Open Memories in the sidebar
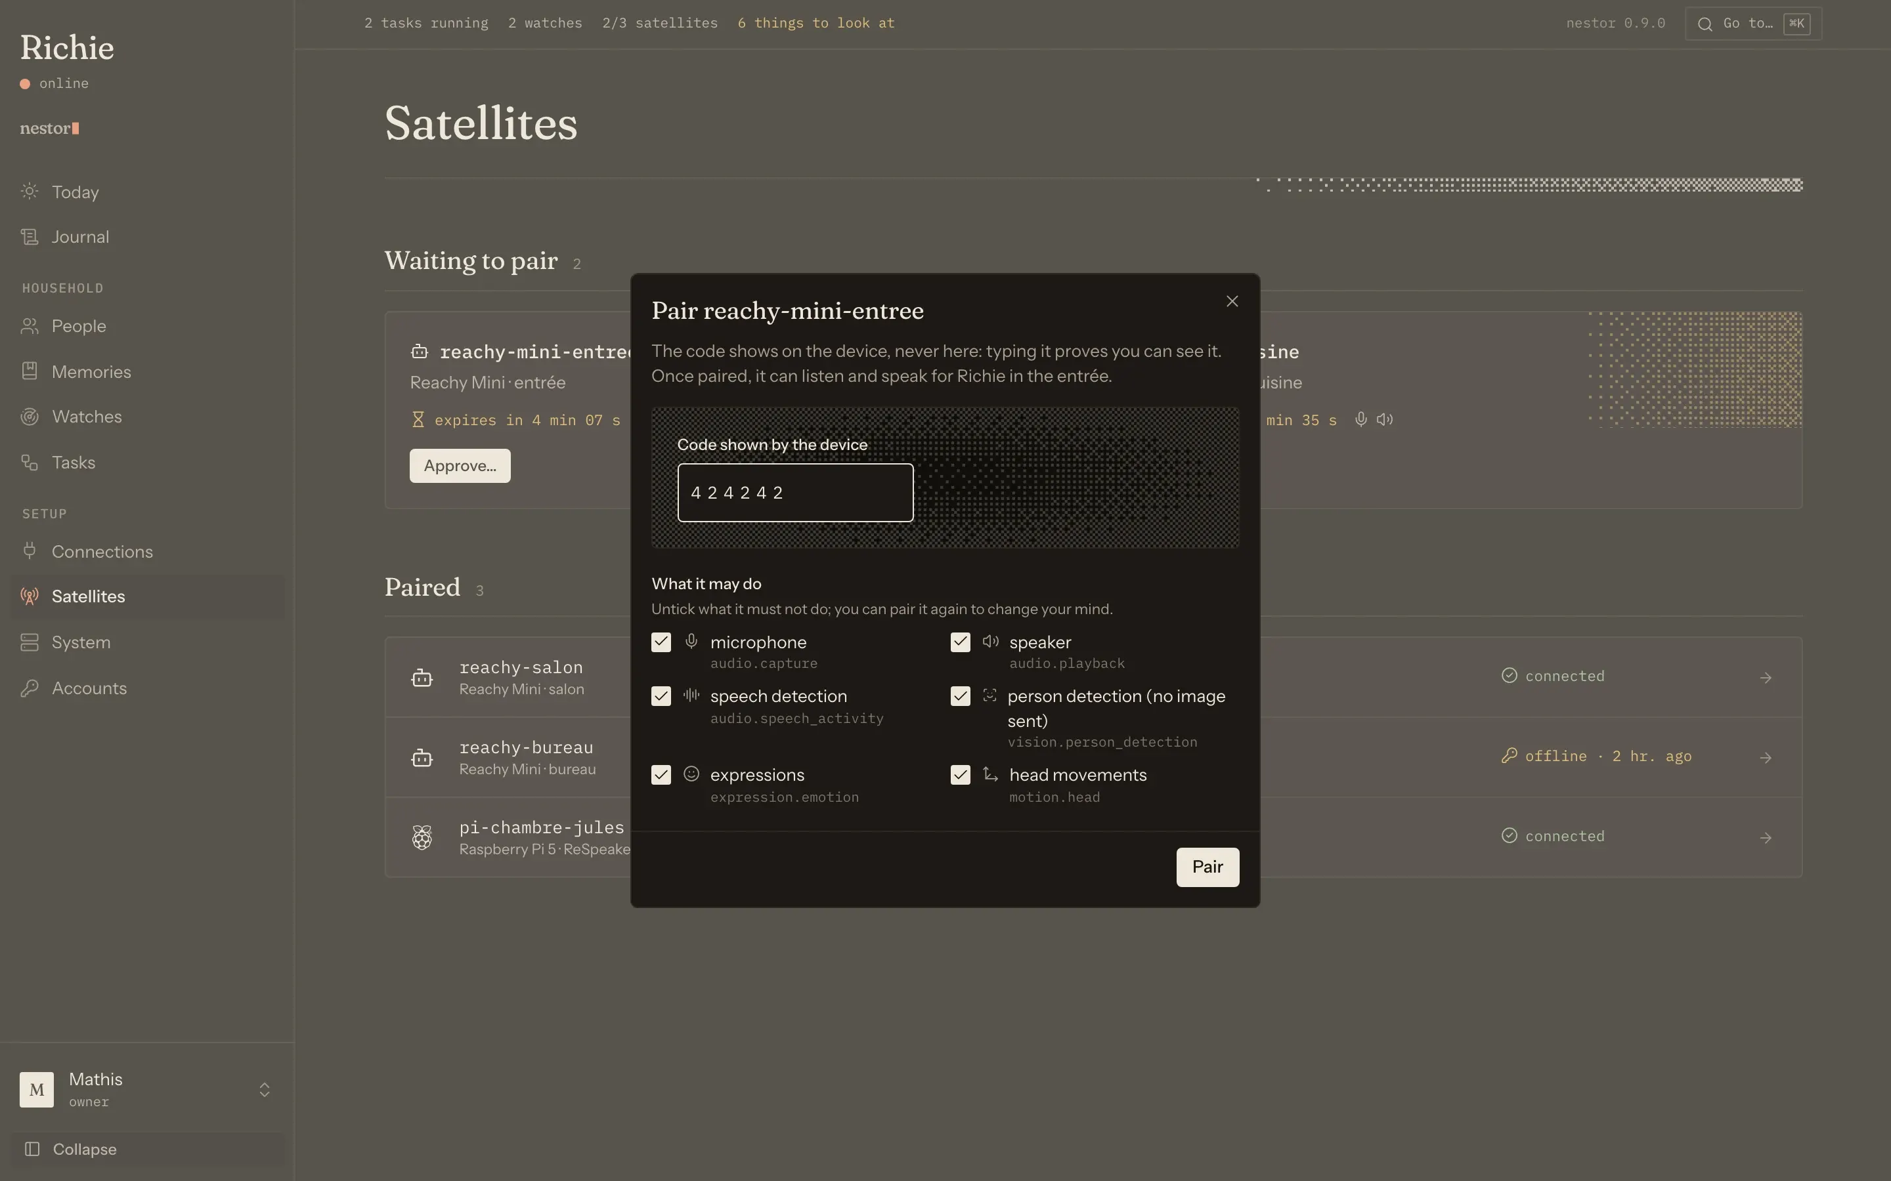1891x1181 pixels. [147, 372]
